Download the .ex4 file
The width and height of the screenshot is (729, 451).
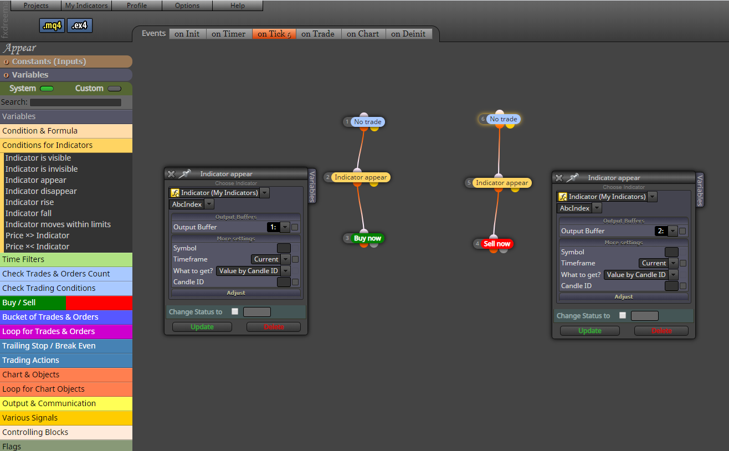tap(80, 25)
